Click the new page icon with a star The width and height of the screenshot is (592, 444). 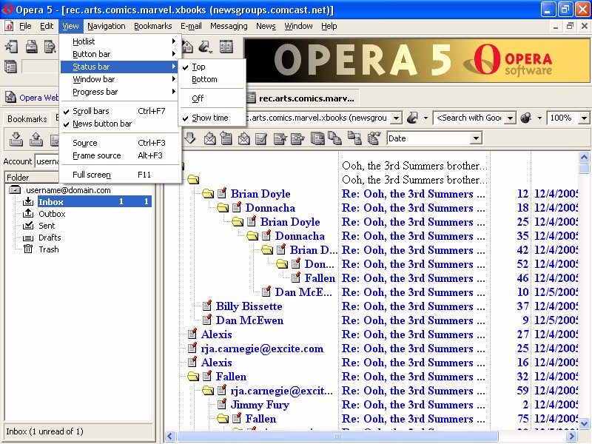click(11, 47)
